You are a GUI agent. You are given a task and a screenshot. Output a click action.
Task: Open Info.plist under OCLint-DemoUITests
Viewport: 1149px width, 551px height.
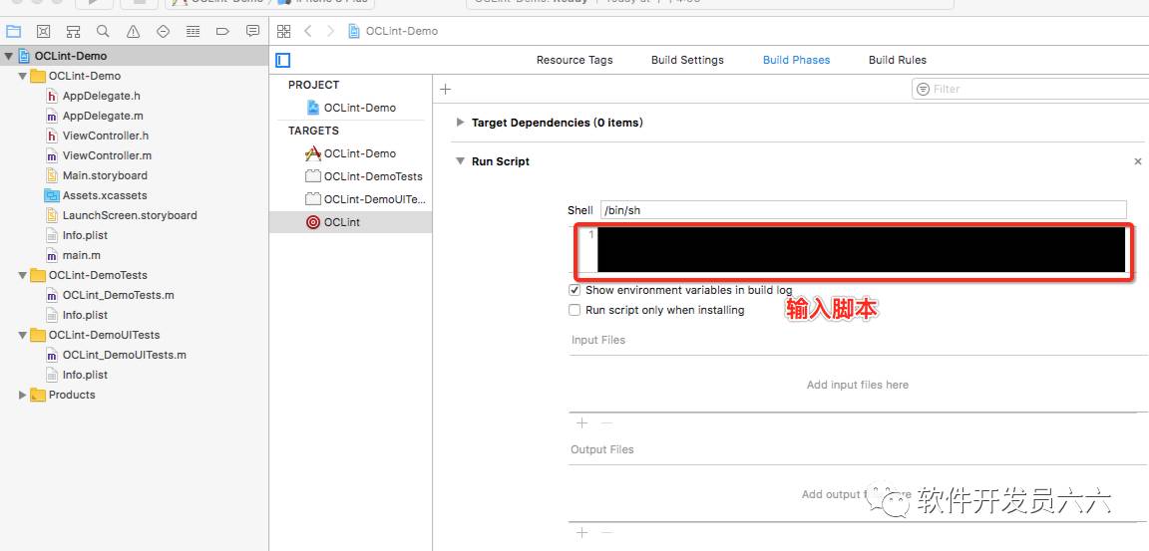85,375
